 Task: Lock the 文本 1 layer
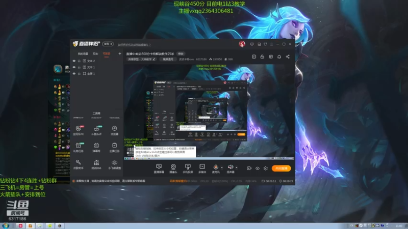[79, 67]
